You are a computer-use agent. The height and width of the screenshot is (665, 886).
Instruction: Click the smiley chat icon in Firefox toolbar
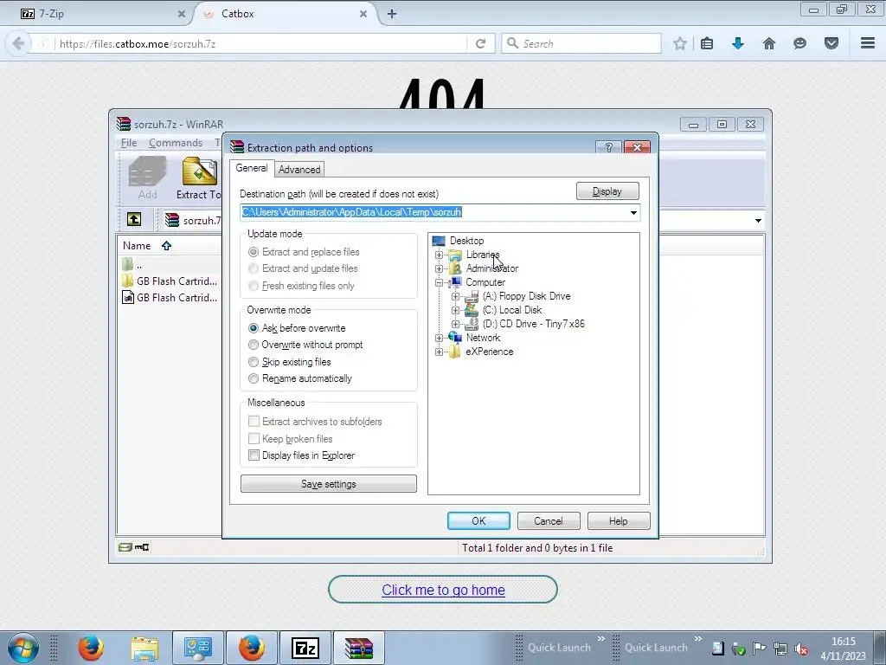coord(799,43)
